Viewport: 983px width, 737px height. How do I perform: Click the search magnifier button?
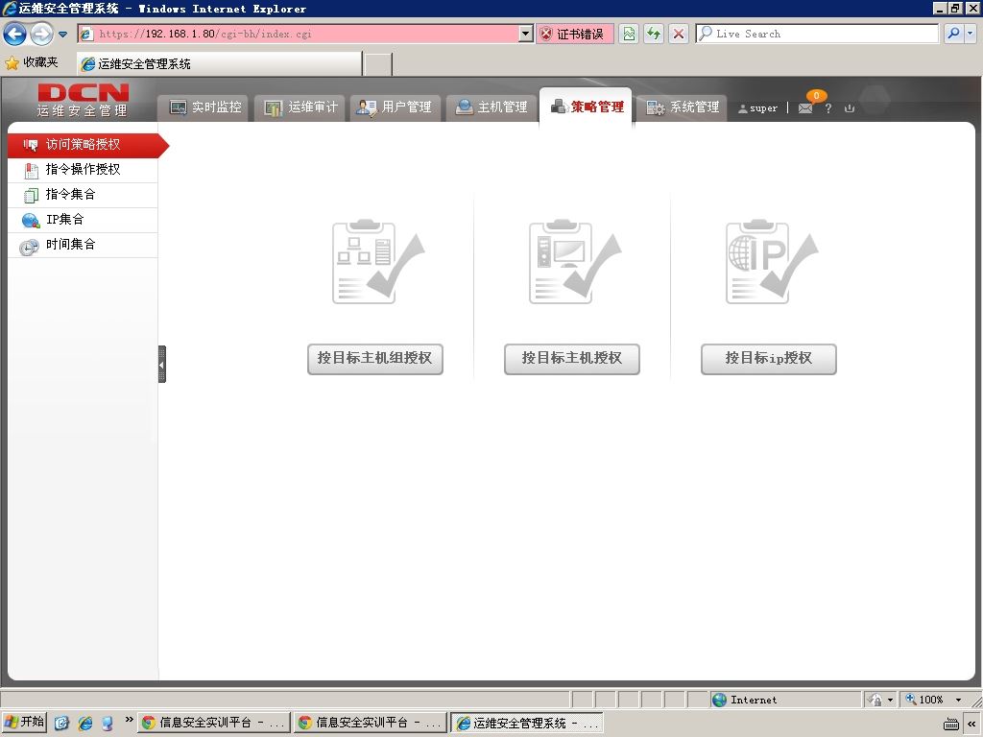953,34
